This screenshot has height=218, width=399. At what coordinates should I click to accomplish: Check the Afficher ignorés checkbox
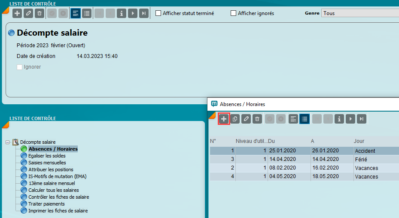tap(234, 13)
